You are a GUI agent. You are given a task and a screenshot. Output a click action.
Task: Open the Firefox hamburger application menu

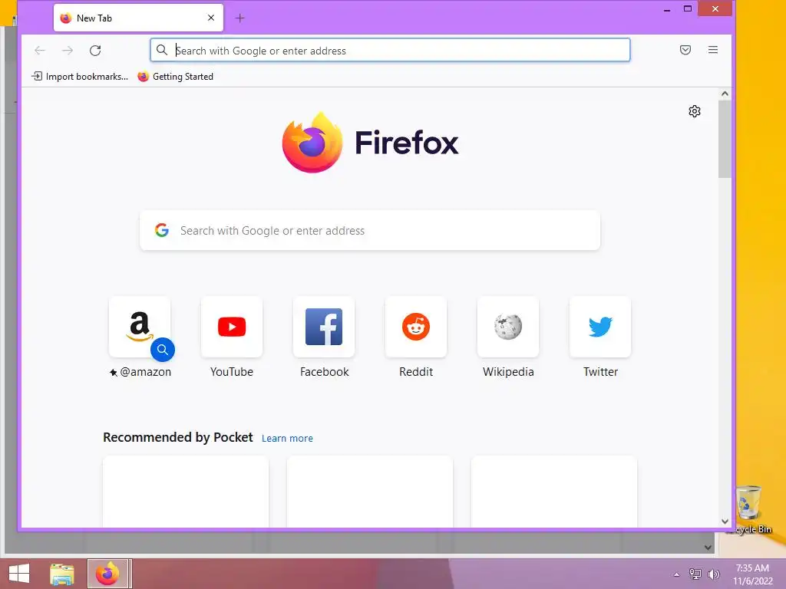pos(713,50)
